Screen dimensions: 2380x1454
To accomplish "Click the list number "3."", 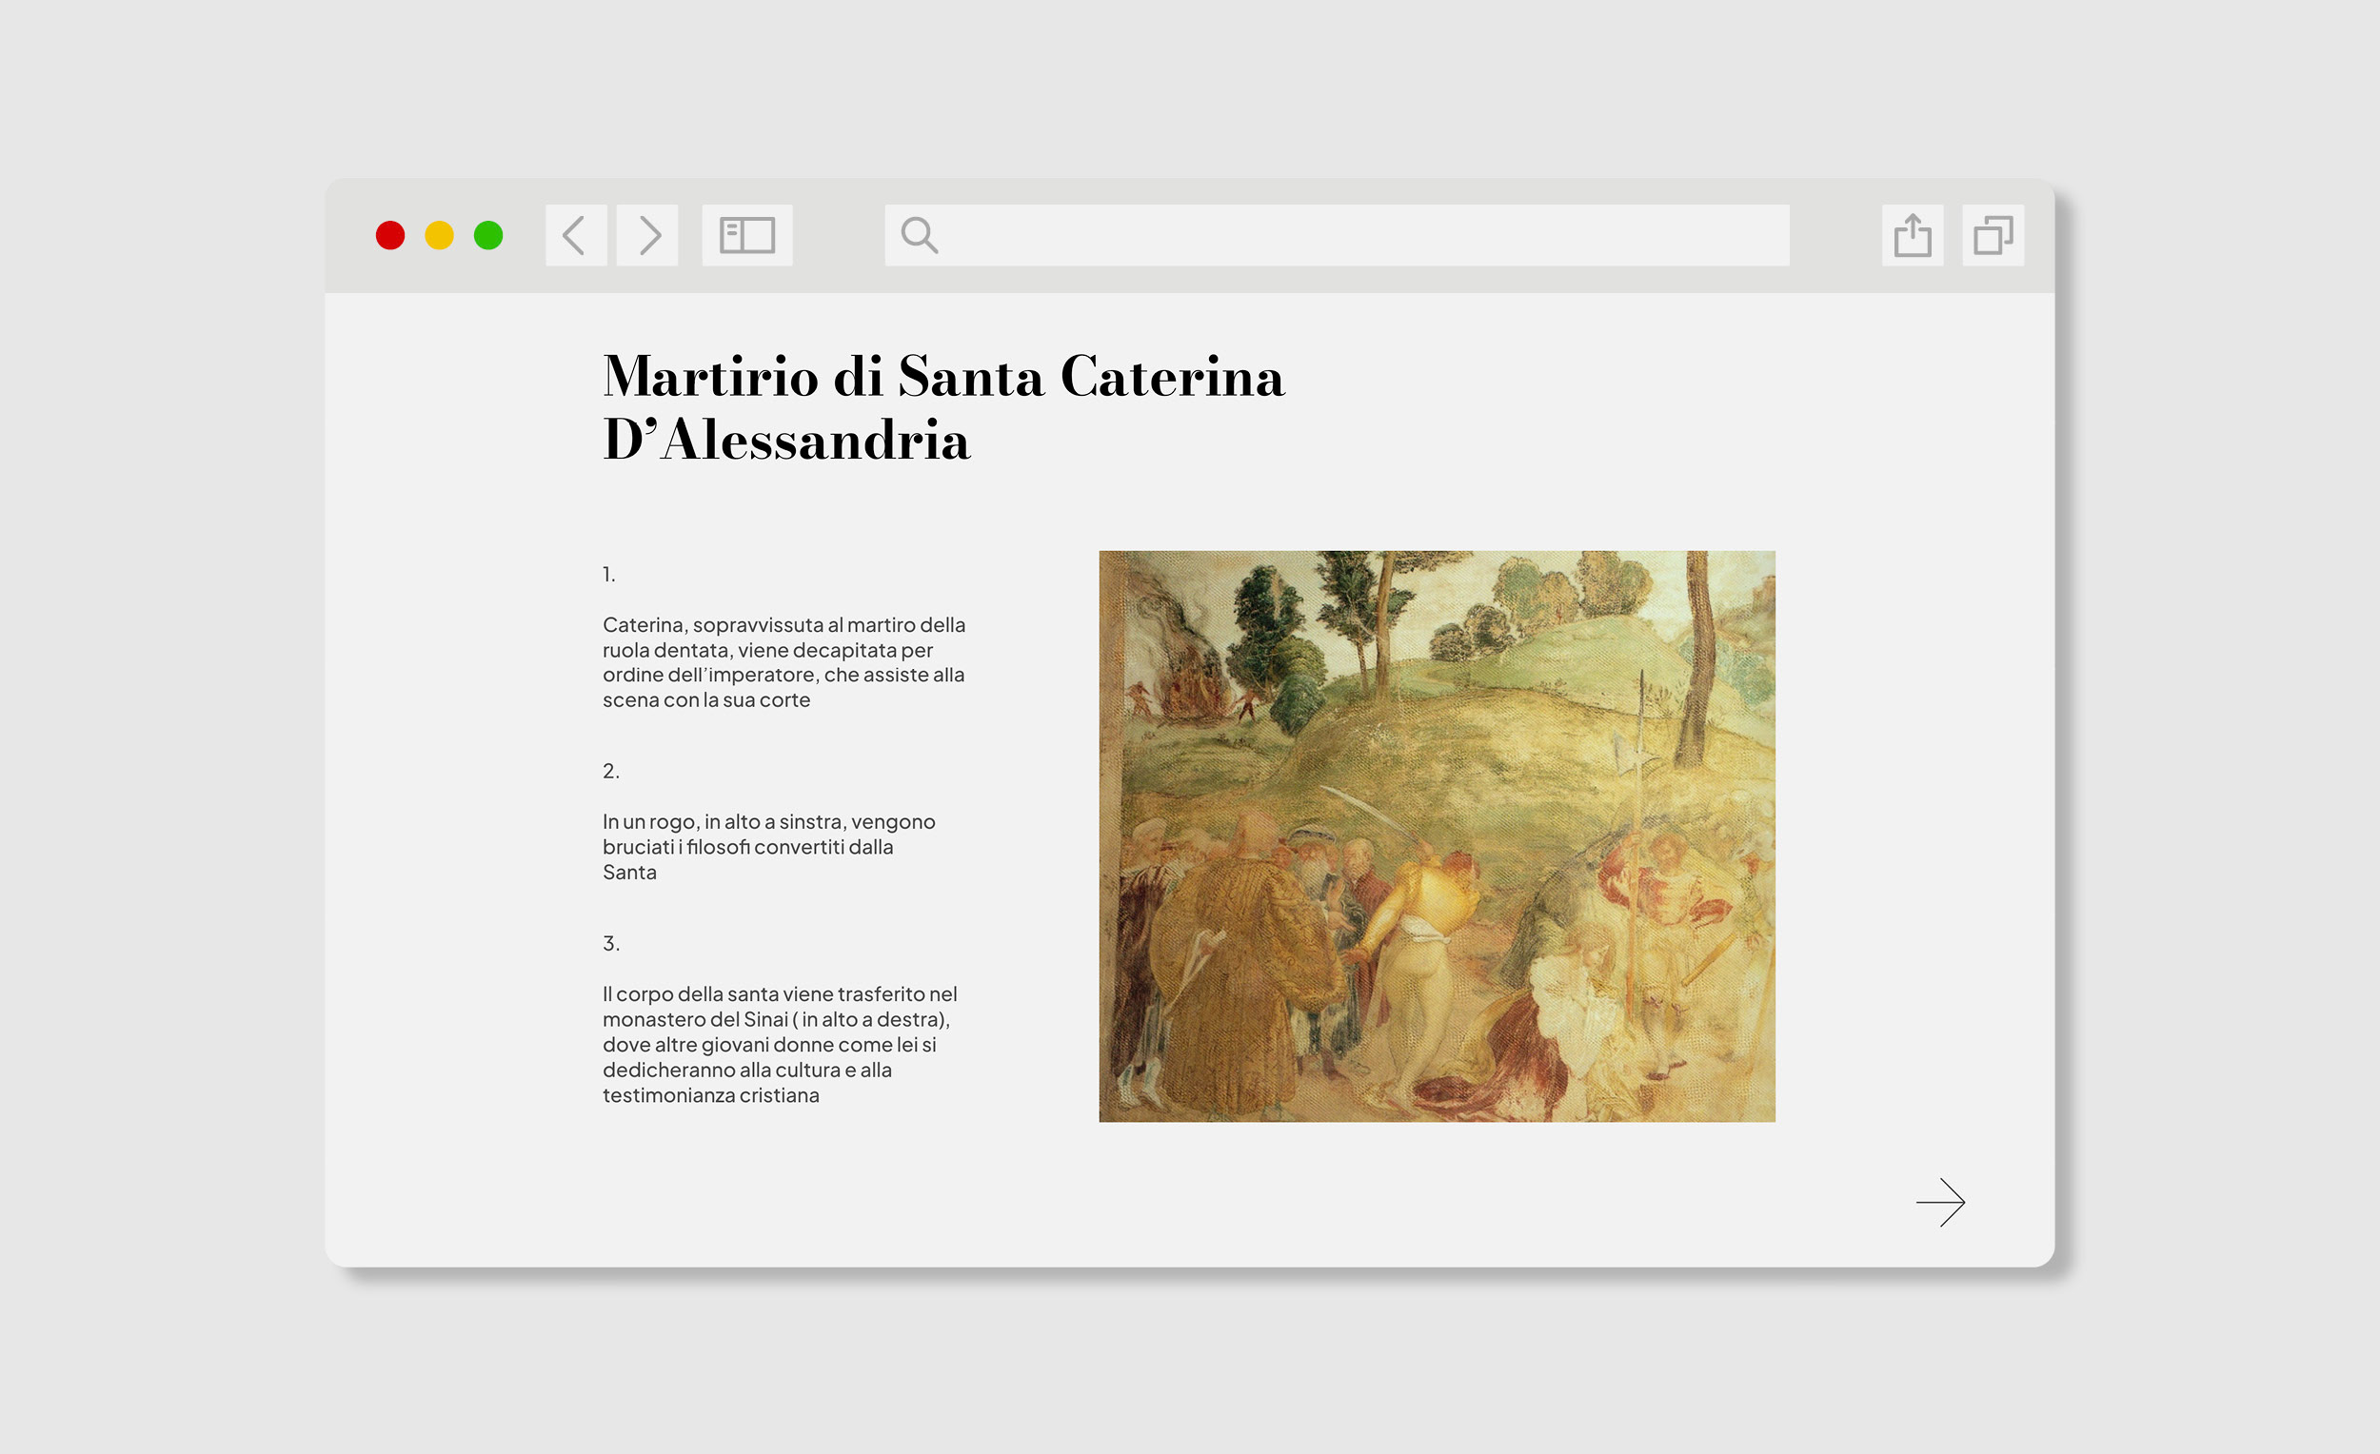I will pos(611,943).
